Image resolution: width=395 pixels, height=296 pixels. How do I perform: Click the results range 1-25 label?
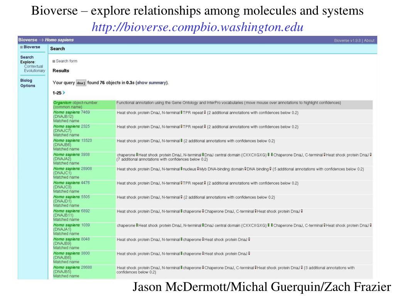click(57, 93)
